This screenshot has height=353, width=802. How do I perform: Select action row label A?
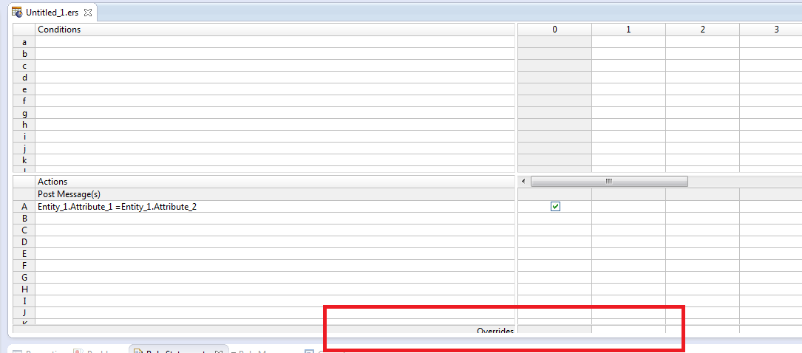pos(24,206)
